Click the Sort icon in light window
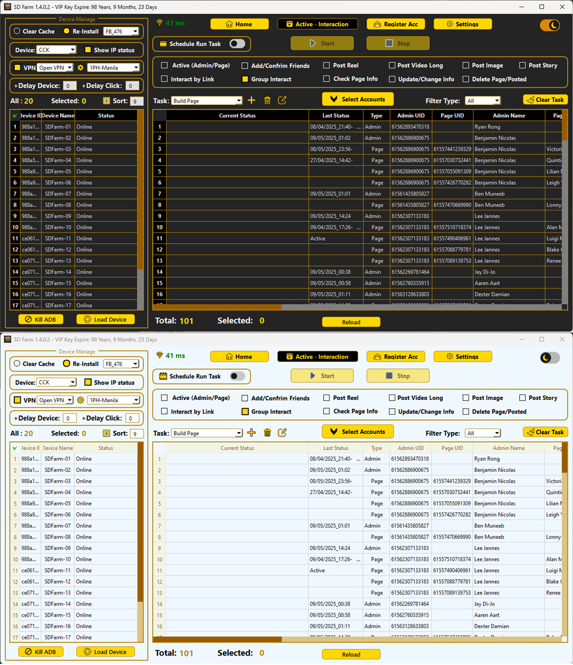Image resolution: width=573 pixels, height=665 pixels. point(107,433)
